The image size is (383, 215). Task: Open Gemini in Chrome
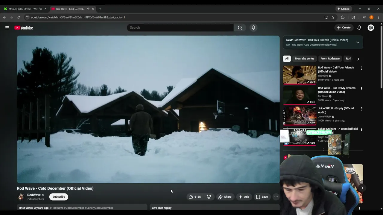343,9
